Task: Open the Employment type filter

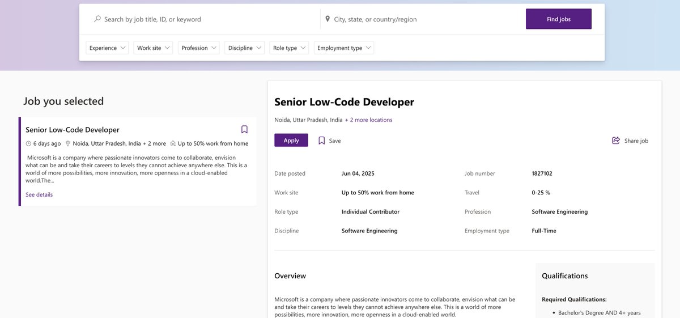Action: [344, 48]
